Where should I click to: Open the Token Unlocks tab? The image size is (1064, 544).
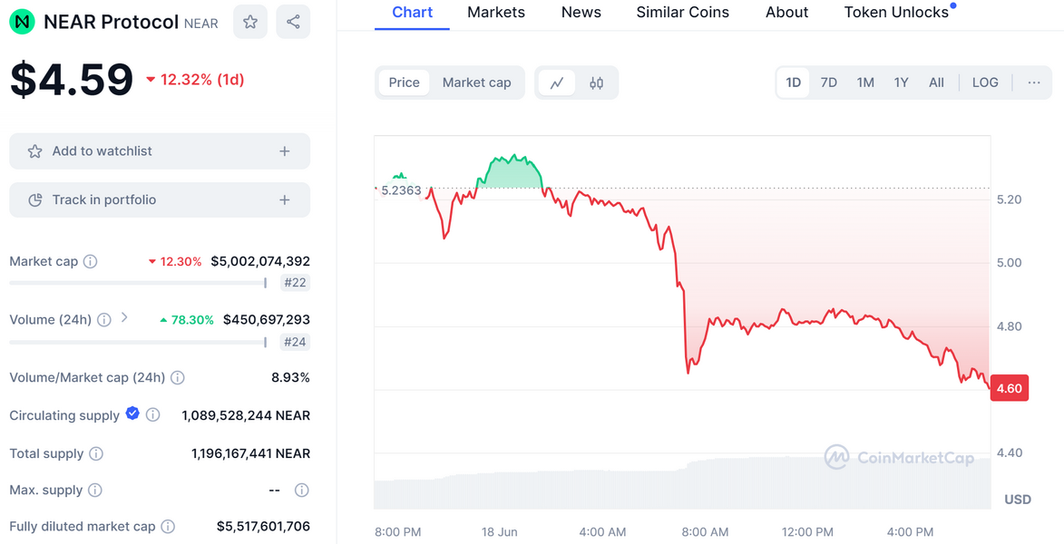click(x=896, y=13)
